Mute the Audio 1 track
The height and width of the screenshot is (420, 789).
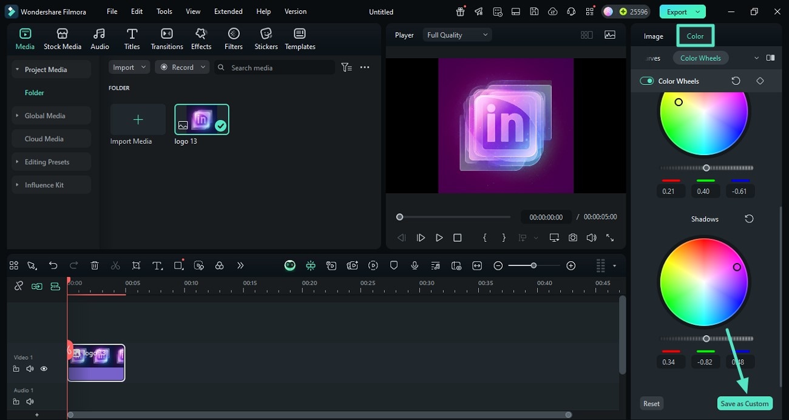tap(30, 401)
